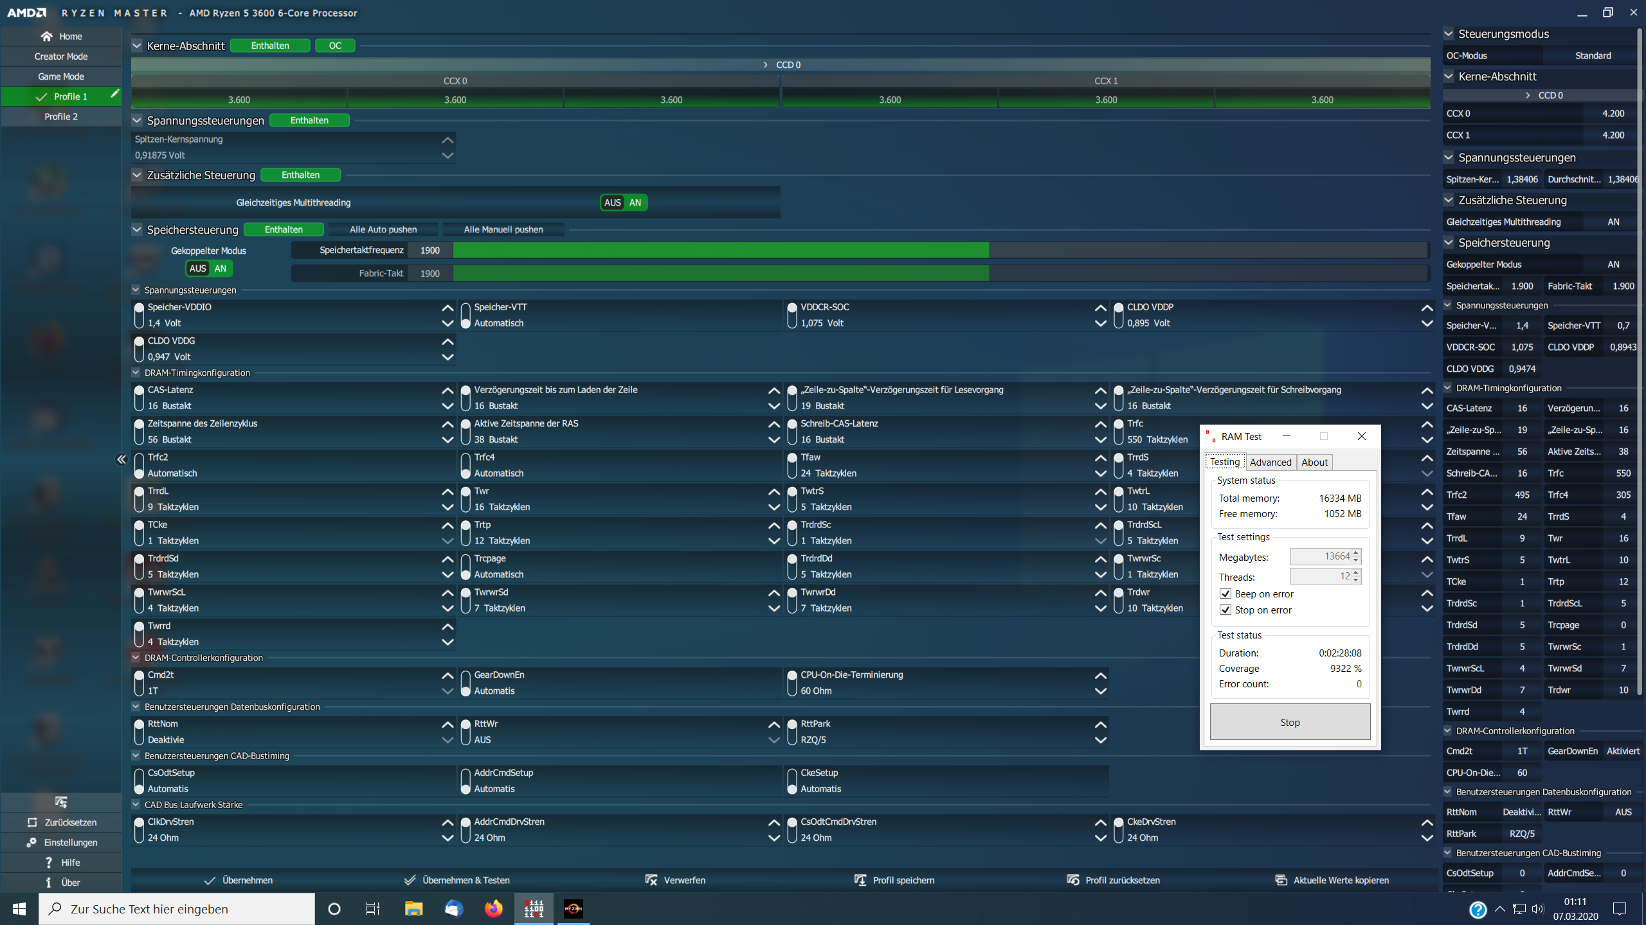
Task: Collapse the Kerne-Abschnitt section
Action: tap(136, 45)
